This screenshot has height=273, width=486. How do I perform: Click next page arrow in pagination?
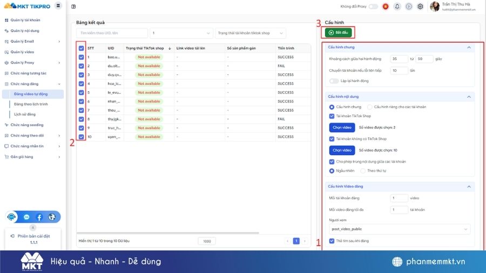305,241
